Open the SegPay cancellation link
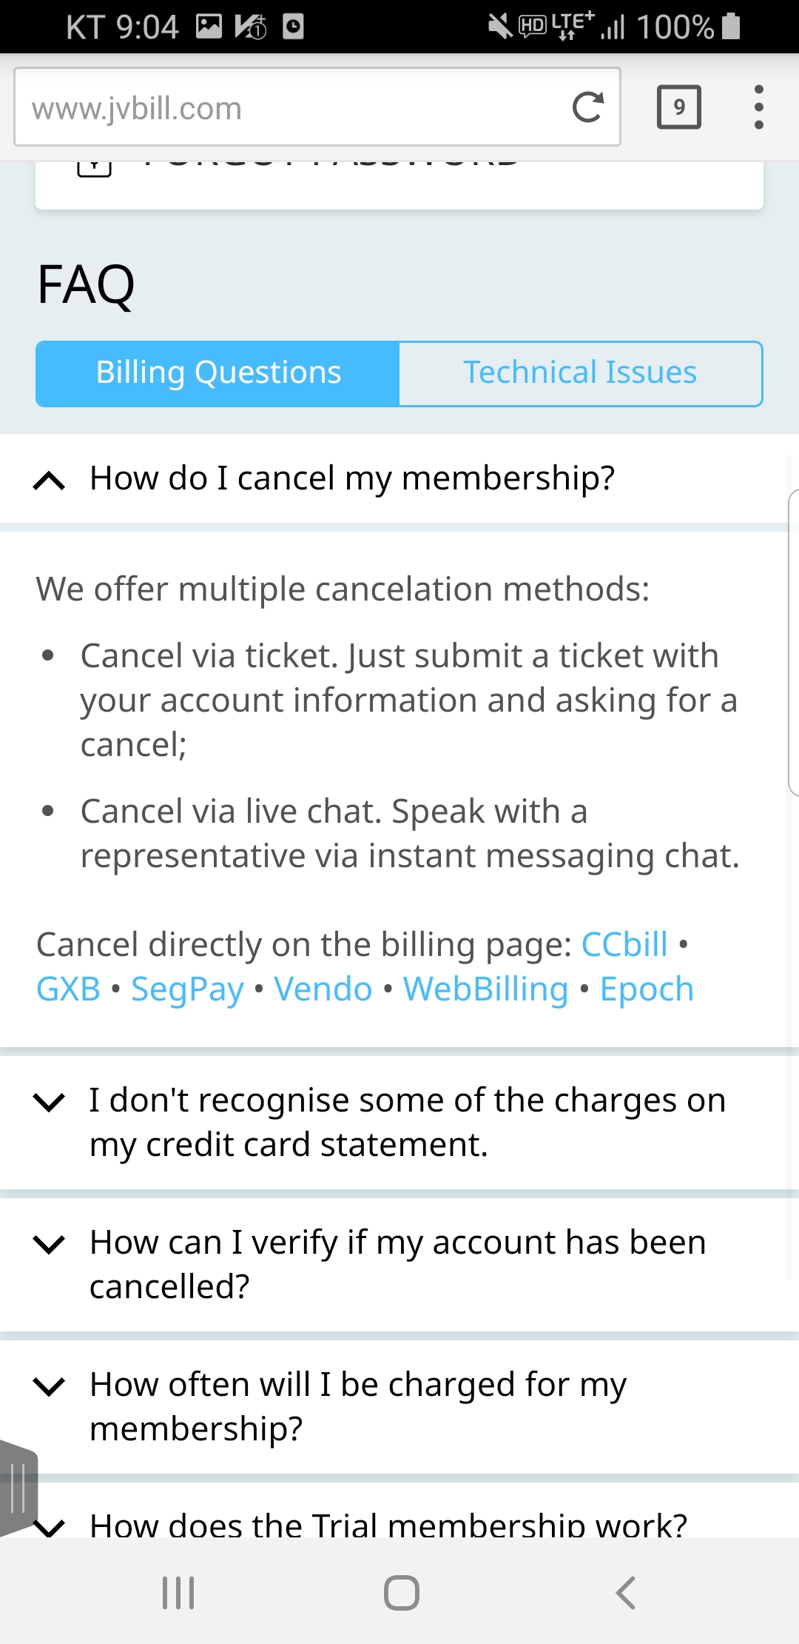 (x=187, y=989)
